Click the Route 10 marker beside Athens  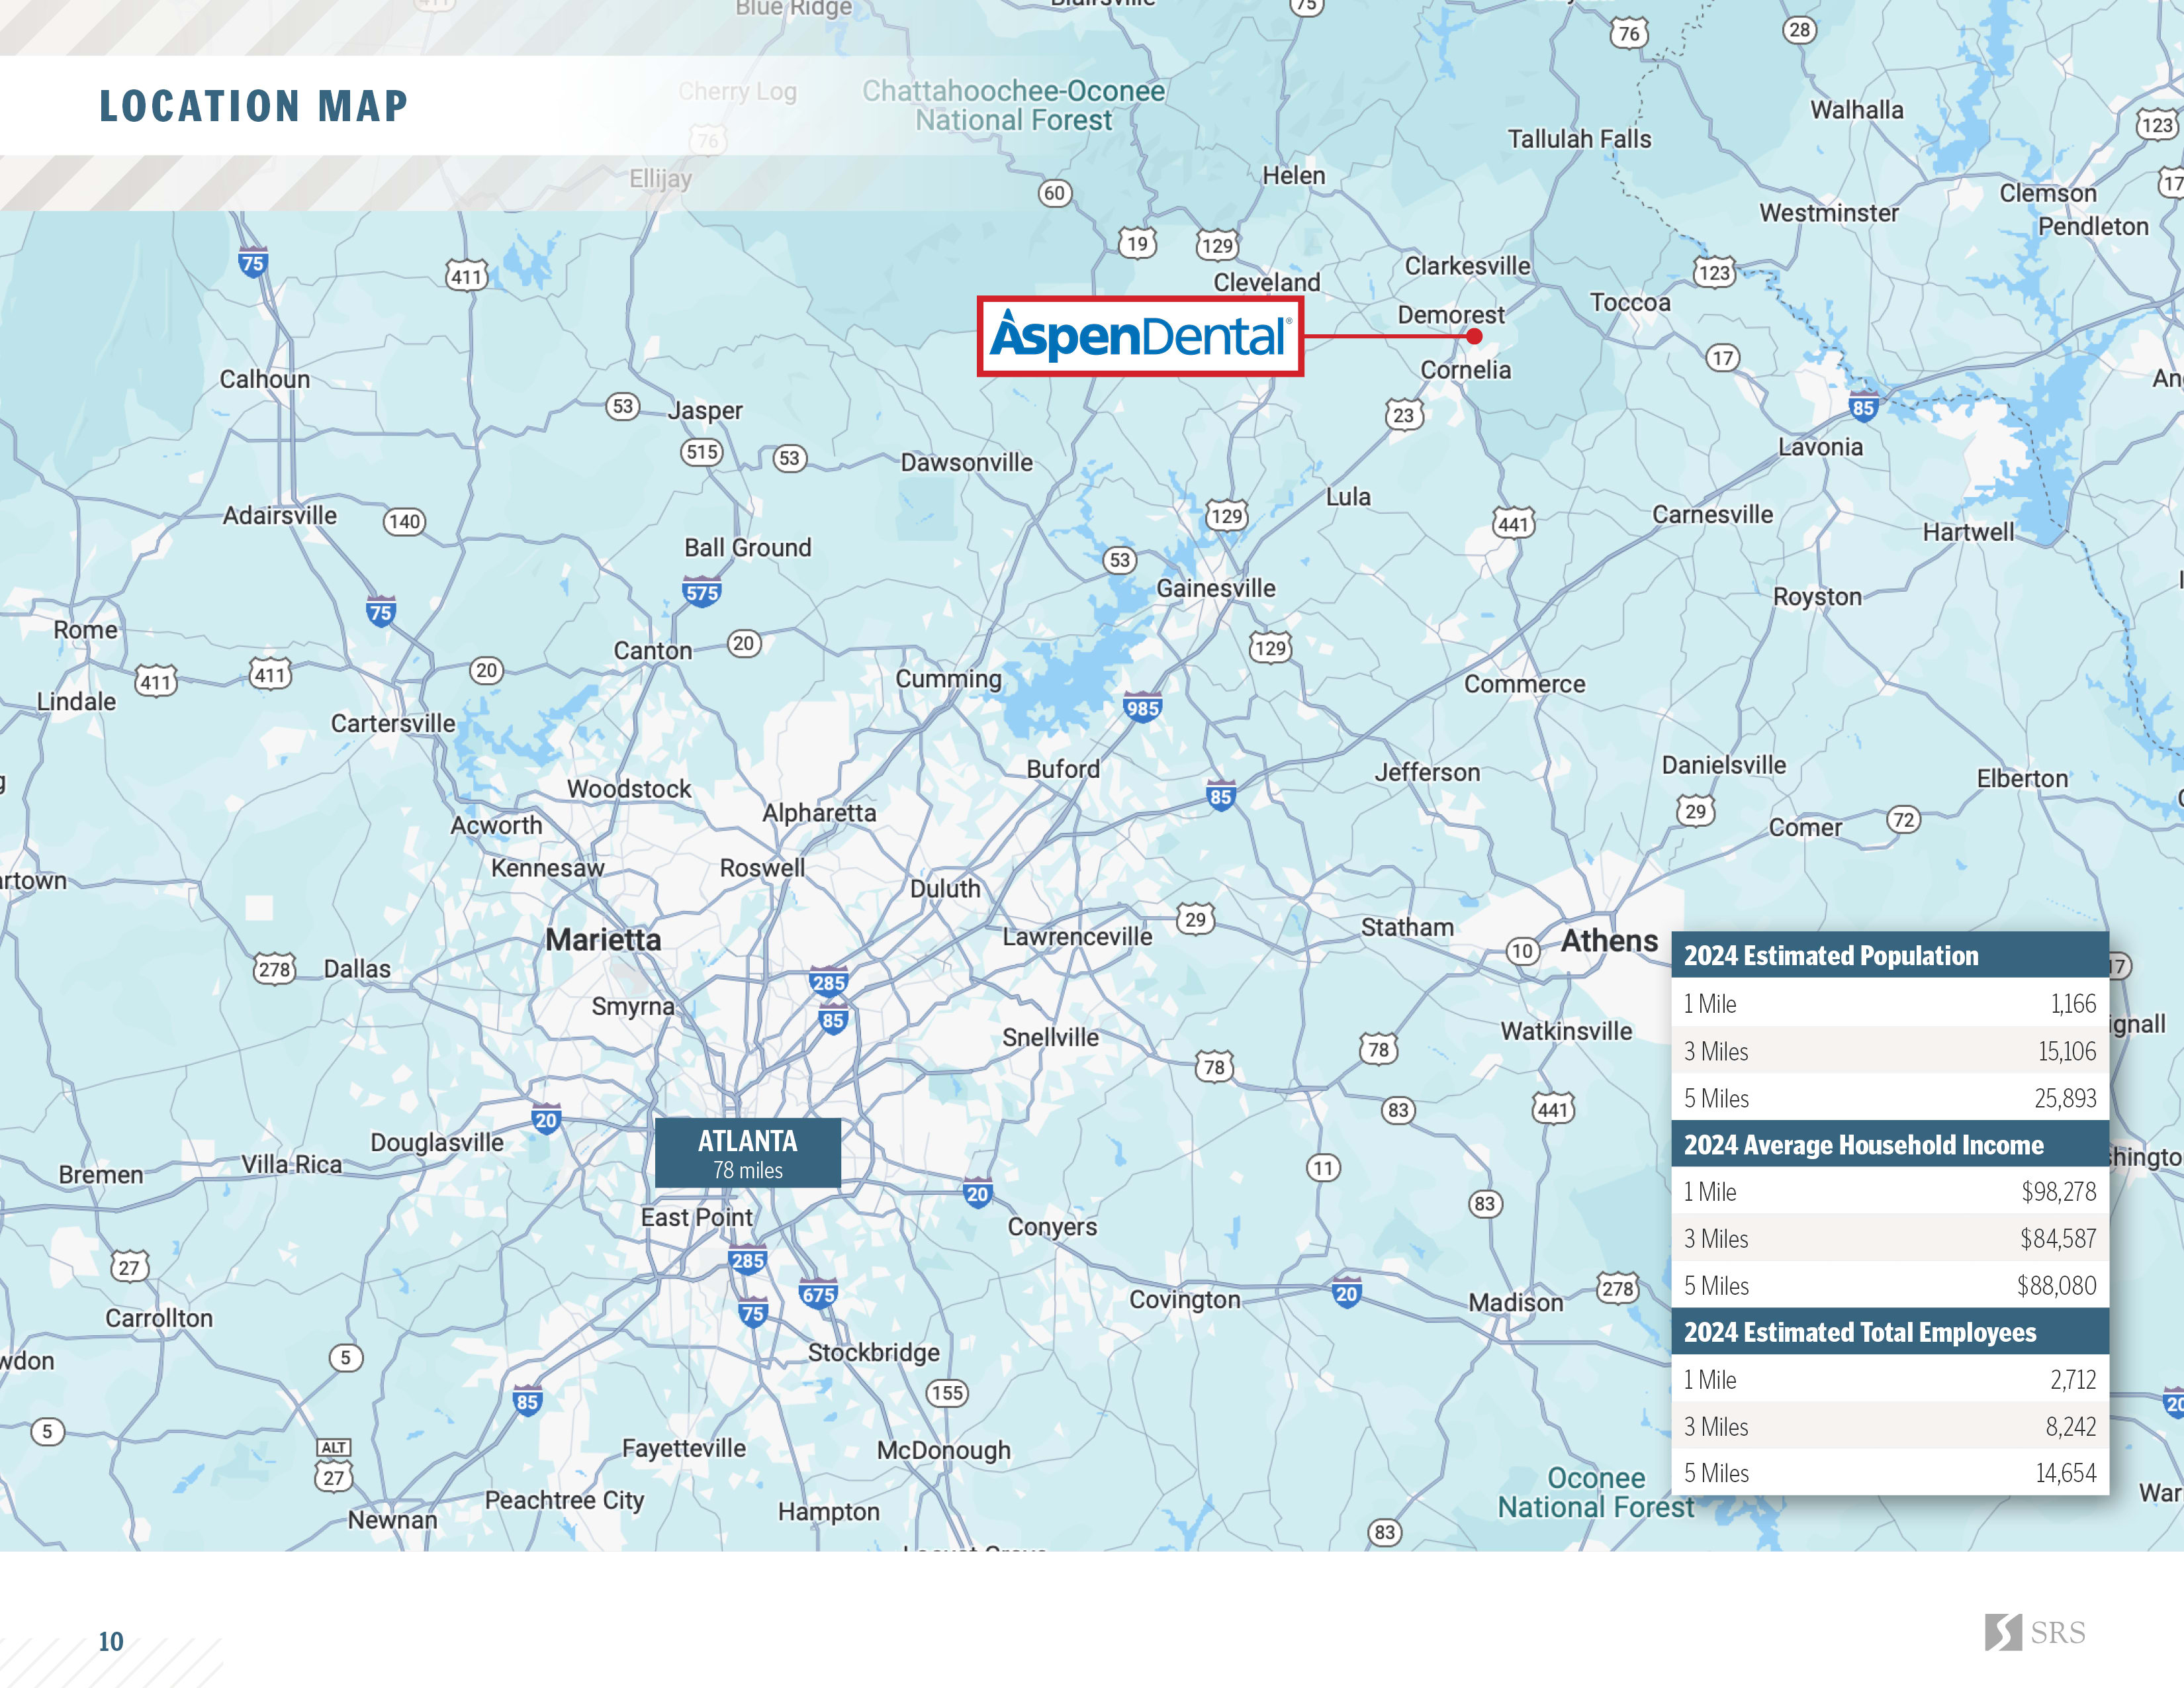coord(1523,951)
